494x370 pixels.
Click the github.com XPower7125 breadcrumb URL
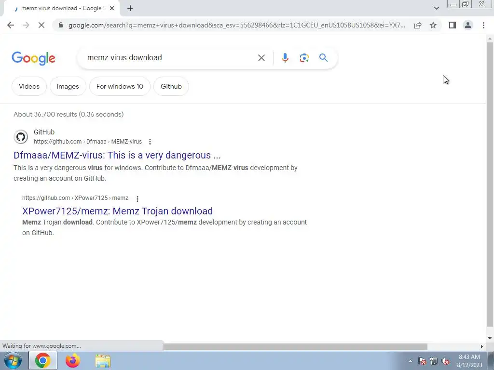tap(75, 198)
